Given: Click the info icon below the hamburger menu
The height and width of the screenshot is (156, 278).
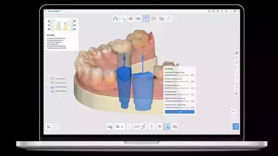Looking at the screenshot, I should tap(46, 16).
